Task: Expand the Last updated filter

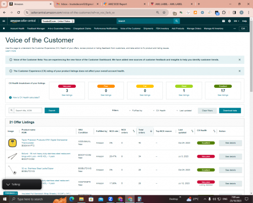Action: (184, 111)
